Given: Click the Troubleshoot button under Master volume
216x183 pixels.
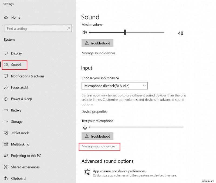Looking at the screenshot, I should (97, 43).
